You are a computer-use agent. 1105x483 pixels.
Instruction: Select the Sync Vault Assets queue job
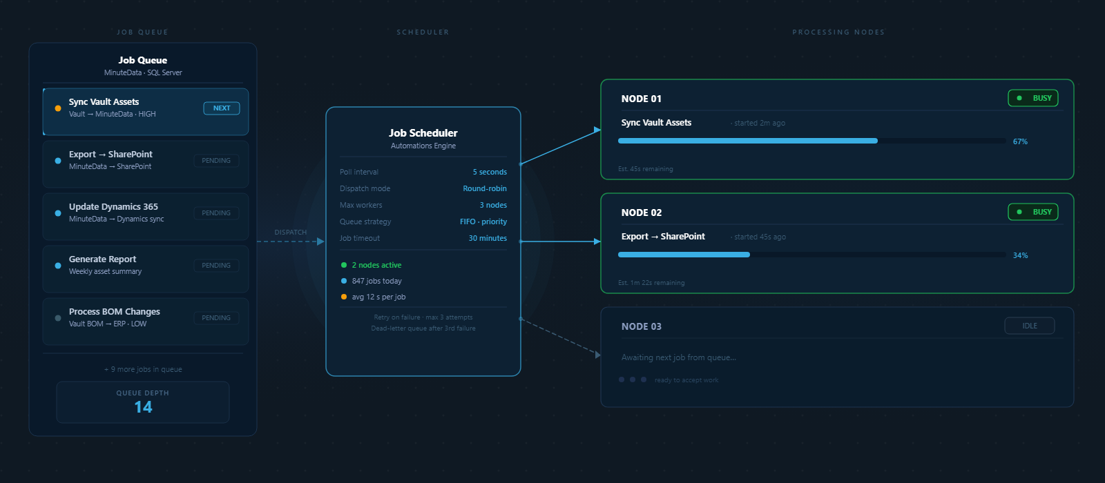click(x=146, y=111)
